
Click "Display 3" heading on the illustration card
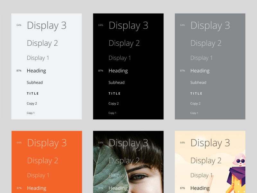pos(210,143)
